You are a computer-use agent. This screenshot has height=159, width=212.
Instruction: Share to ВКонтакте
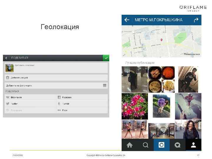click(30, 97)
